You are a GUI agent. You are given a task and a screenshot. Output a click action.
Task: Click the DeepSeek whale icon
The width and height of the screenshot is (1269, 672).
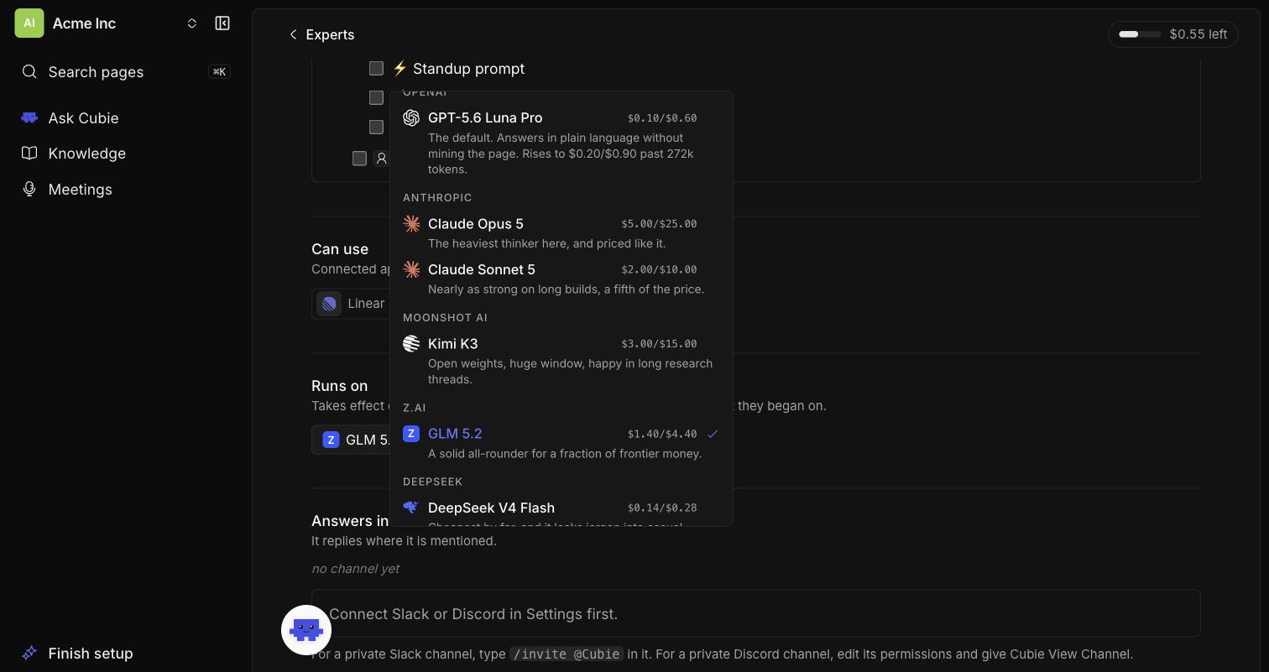point(411,508)
